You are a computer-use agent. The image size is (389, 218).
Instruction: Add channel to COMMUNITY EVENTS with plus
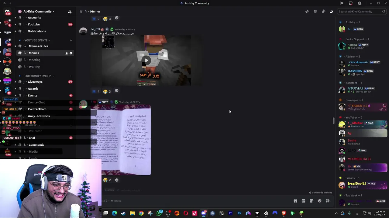click(x=71, y=76)
